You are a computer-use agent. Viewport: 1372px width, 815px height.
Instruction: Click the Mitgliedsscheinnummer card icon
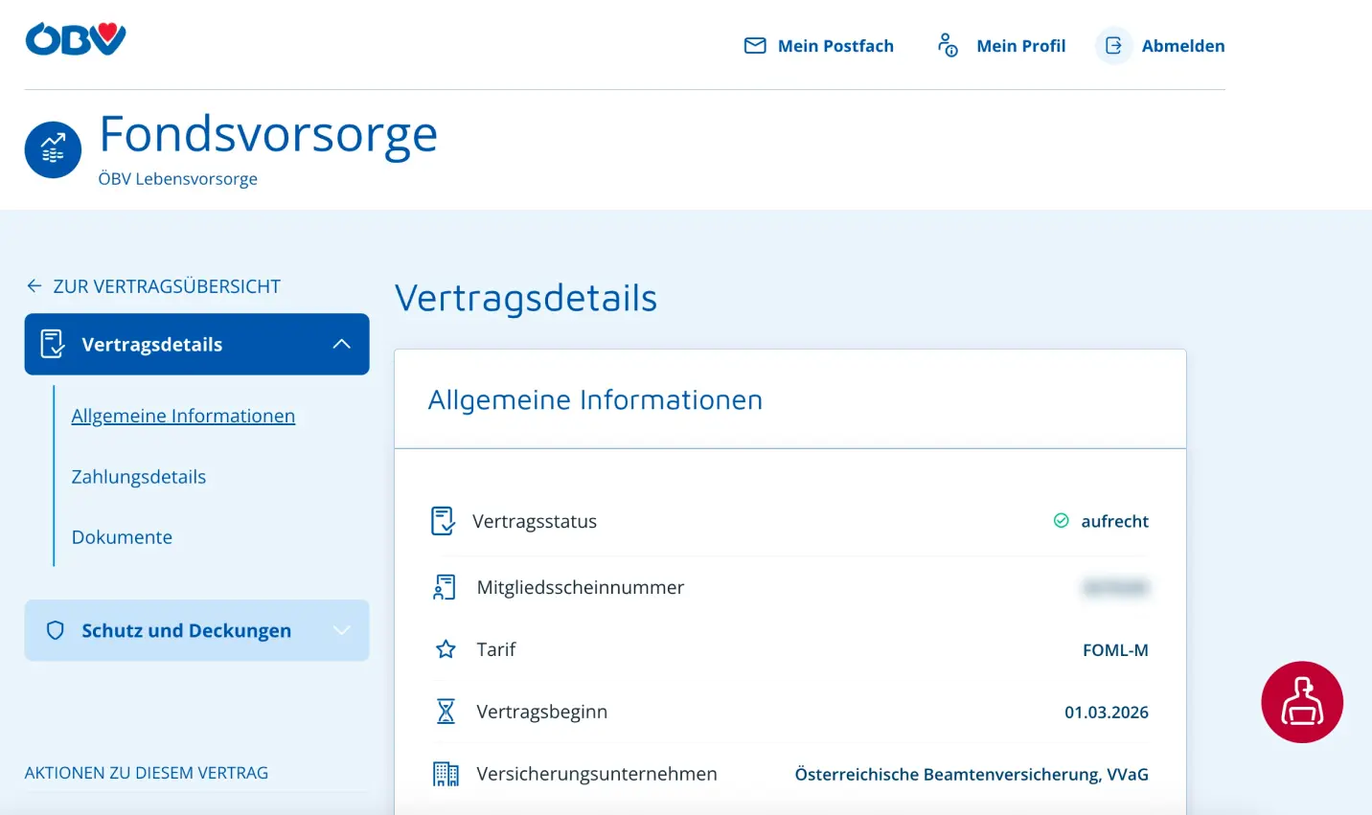pos(444,587)
